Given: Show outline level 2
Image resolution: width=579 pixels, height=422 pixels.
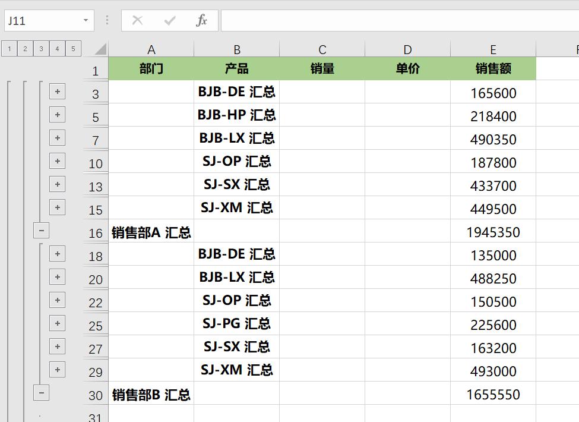Looking at the screenshot, I should 25,49.
